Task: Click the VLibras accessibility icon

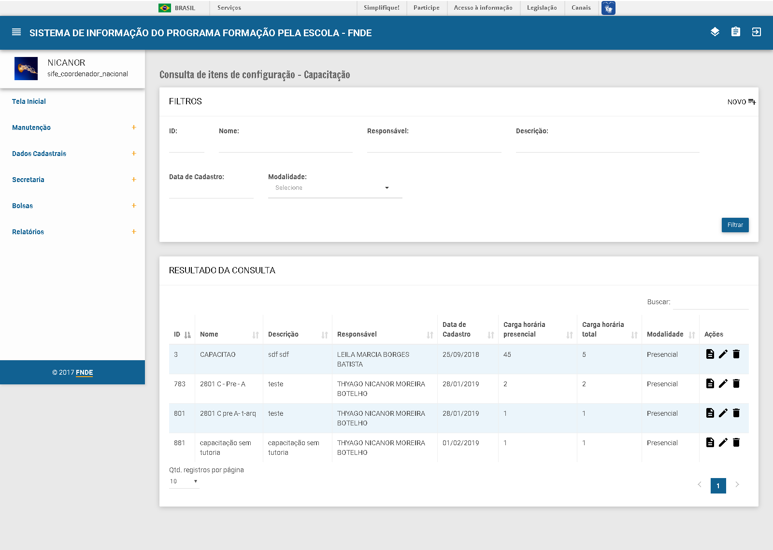Action: [x=608, y=8]
